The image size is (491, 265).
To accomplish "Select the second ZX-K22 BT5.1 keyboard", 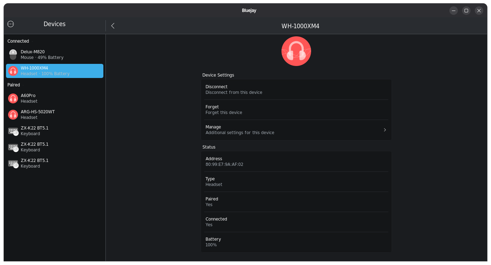I will [55, 147].
